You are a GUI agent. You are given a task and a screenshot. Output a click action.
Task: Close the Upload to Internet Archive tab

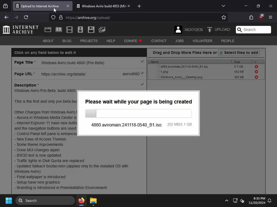click(68, 6)
